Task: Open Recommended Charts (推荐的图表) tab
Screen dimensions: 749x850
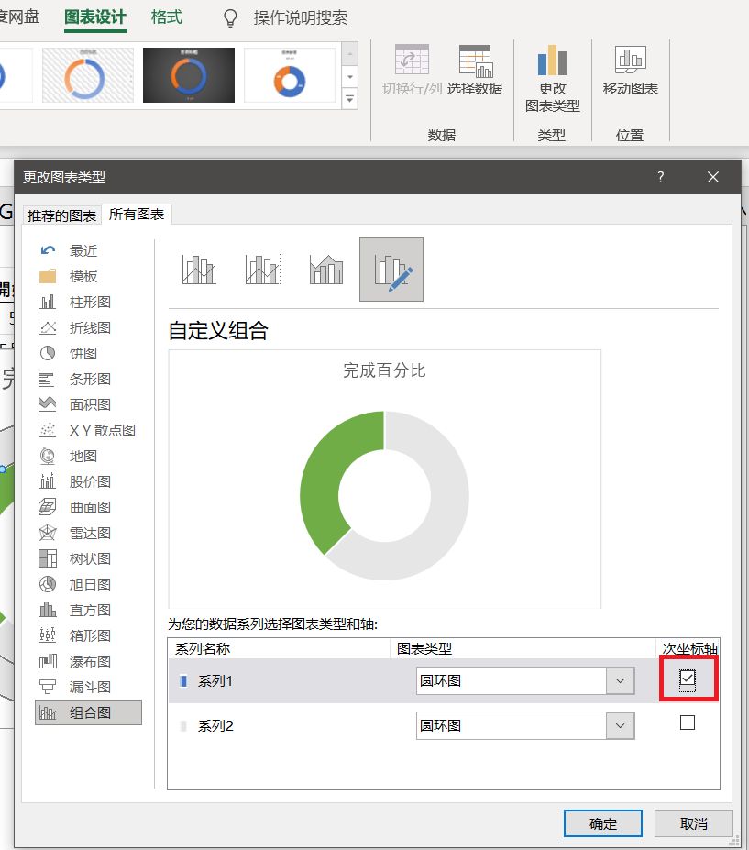Action: [61, 215]
